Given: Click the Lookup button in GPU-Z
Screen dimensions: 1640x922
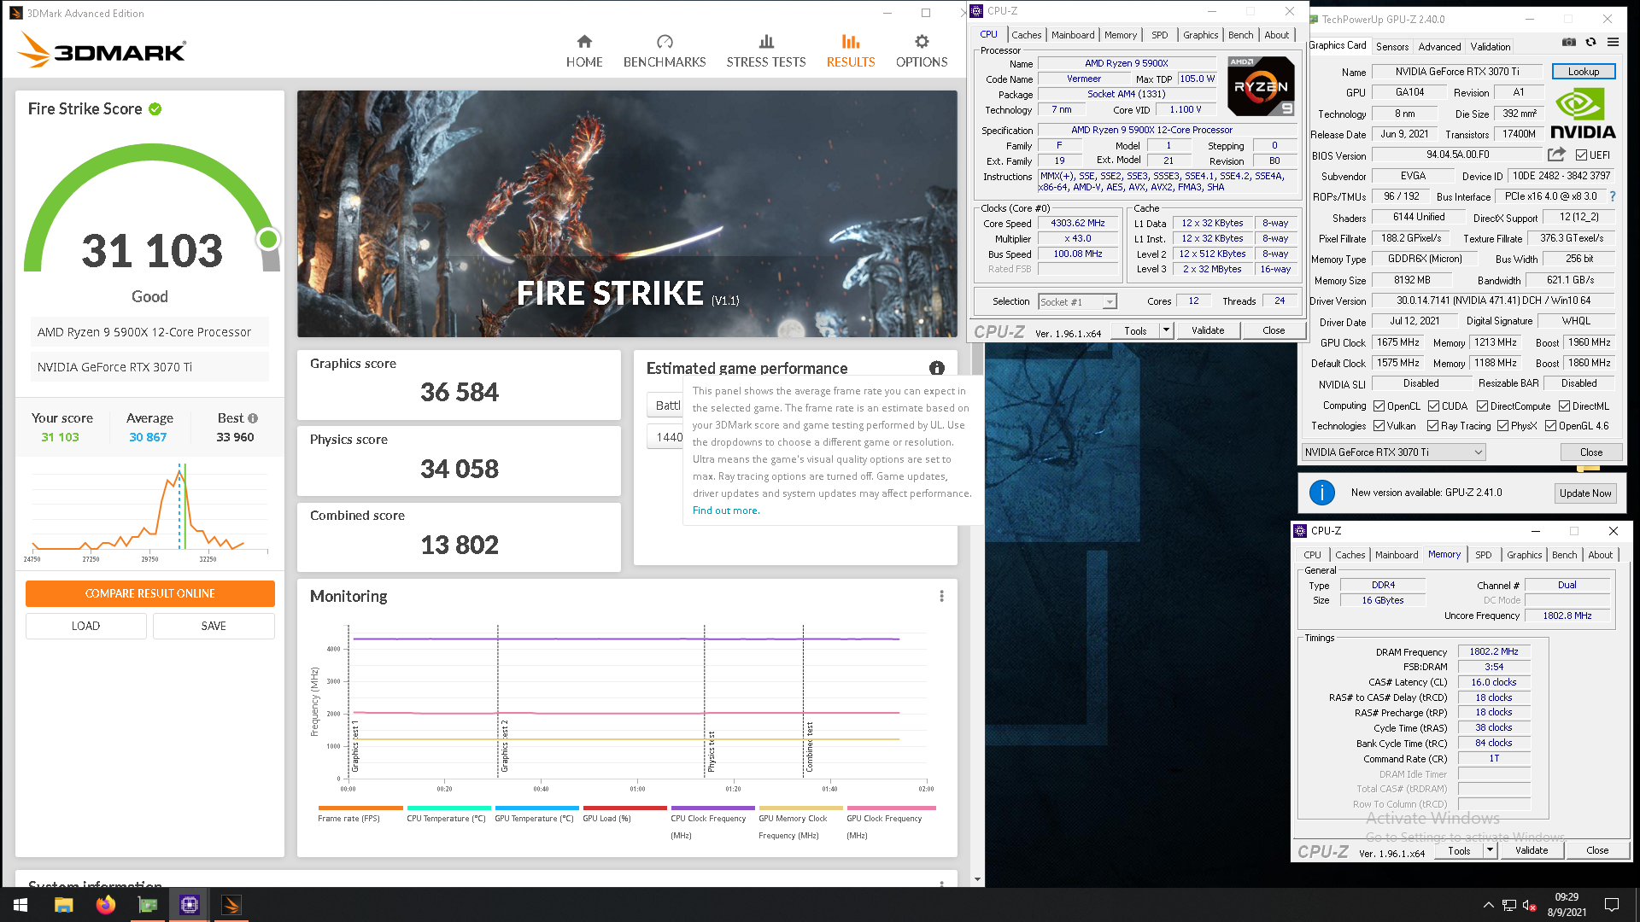Looking at the screenshot, I should click(x=1583, y=72).
